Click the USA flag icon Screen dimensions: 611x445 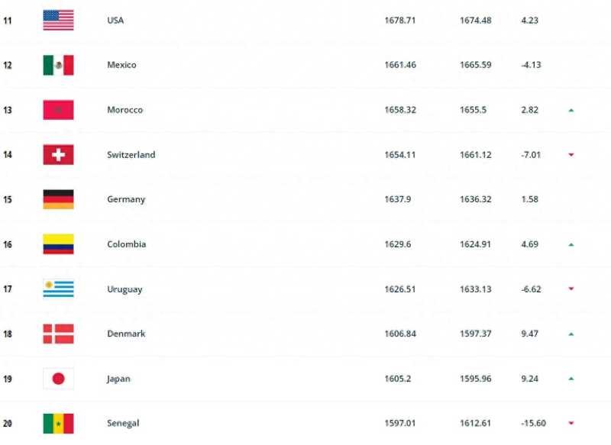[x=58, y=21]
